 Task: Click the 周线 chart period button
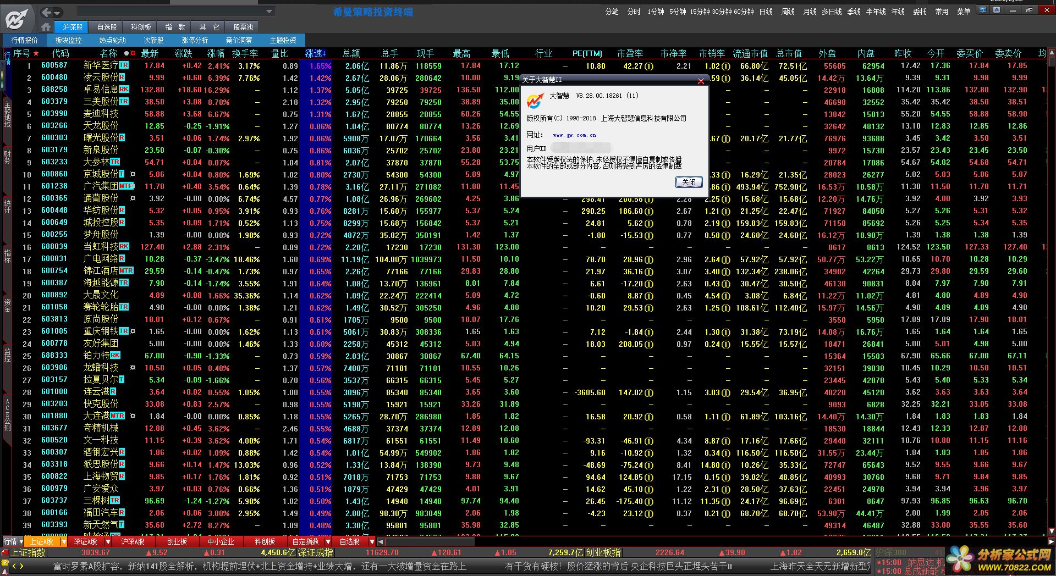pyautogui.click(x=788, y=12)
